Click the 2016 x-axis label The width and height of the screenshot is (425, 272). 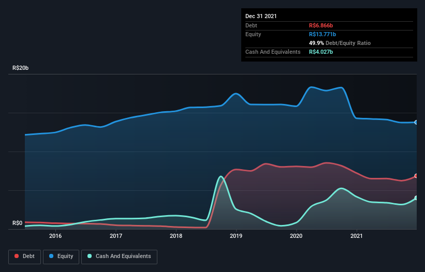[55, 236]
